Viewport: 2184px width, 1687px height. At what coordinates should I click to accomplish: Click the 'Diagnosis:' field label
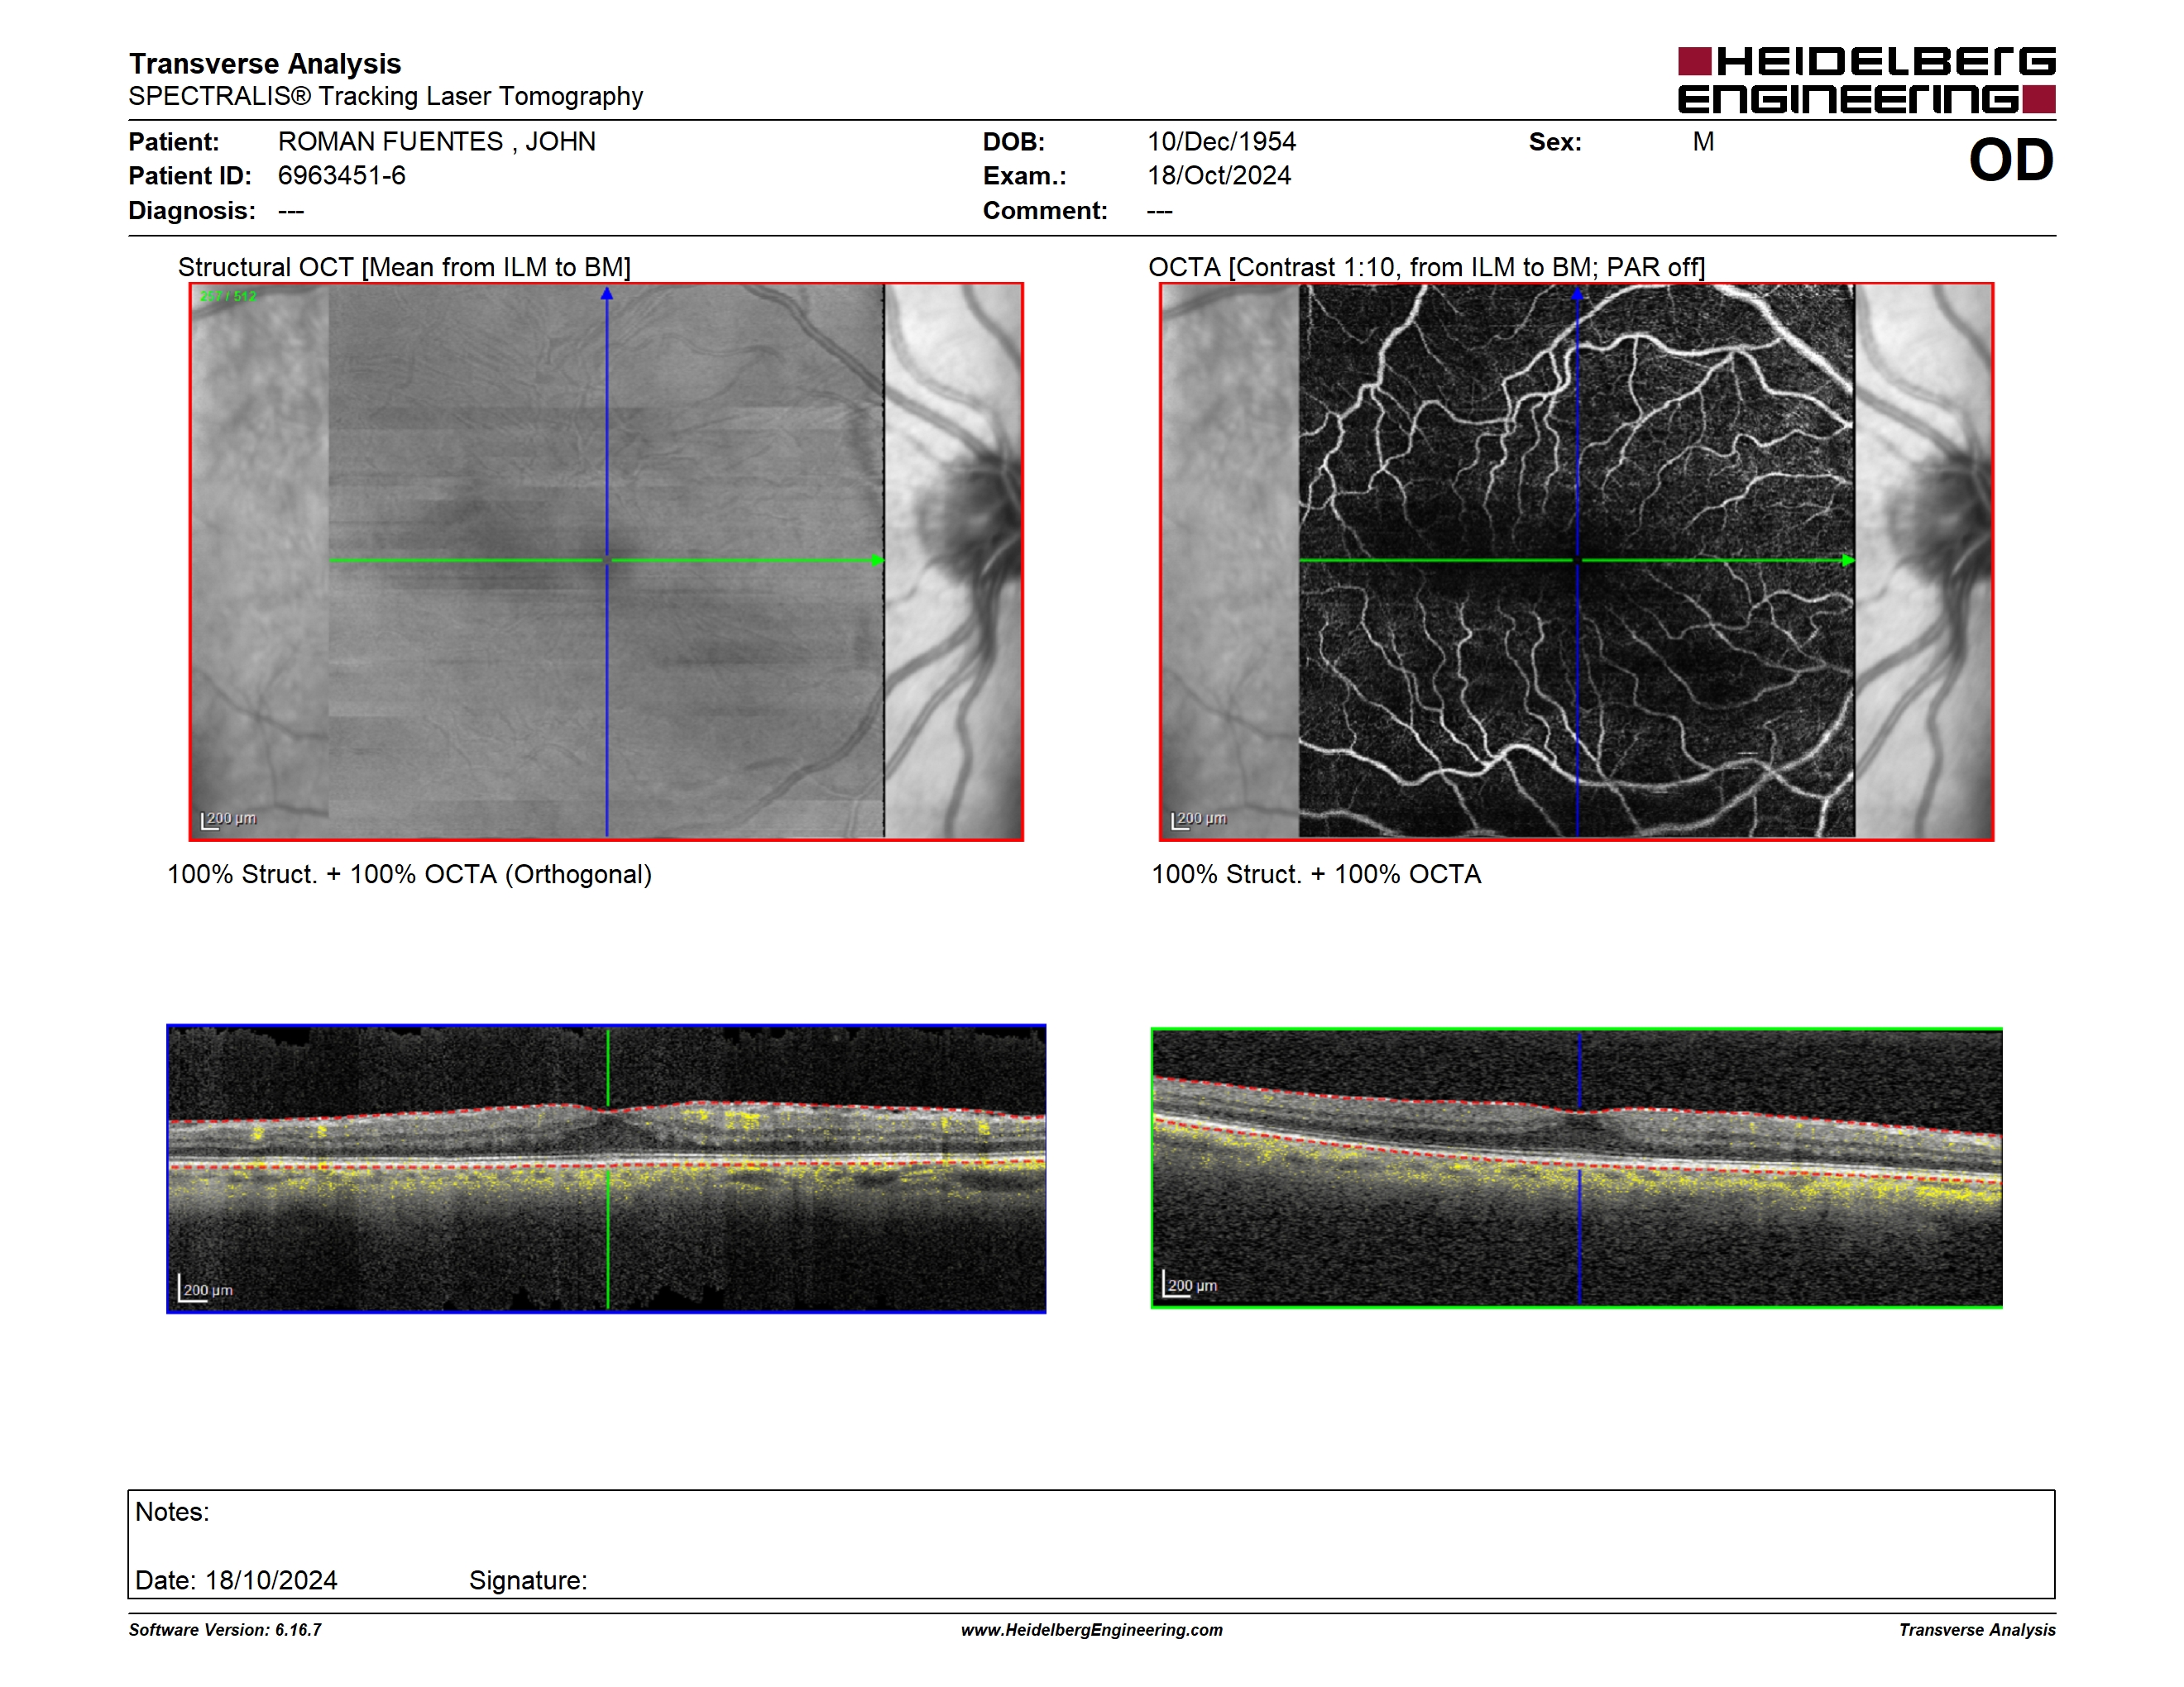coord(192,211)
